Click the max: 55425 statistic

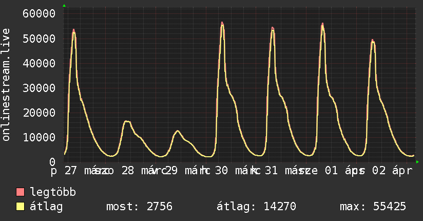[373, 207]
